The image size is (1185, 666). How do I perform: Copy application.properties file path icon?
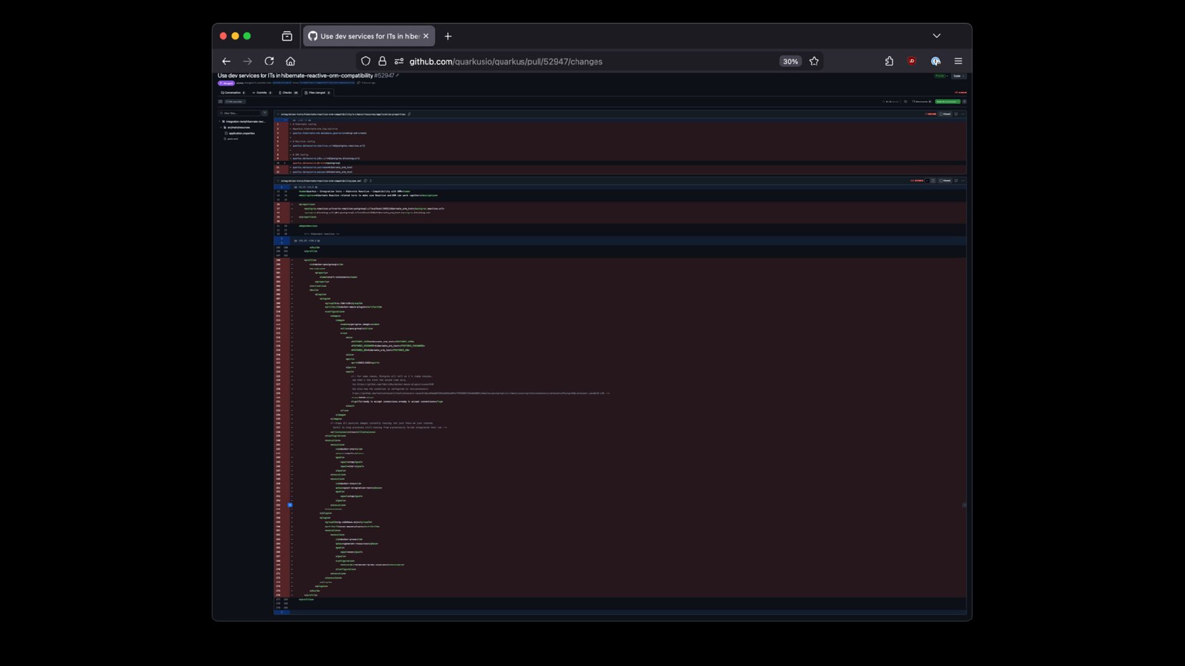[409, 114]
